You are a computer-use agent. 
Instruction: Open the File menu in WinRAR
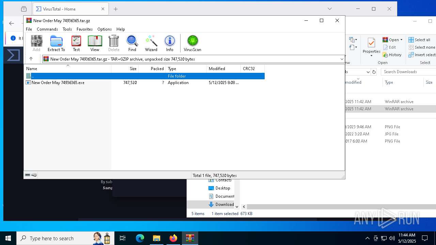(x=29, y=29)
